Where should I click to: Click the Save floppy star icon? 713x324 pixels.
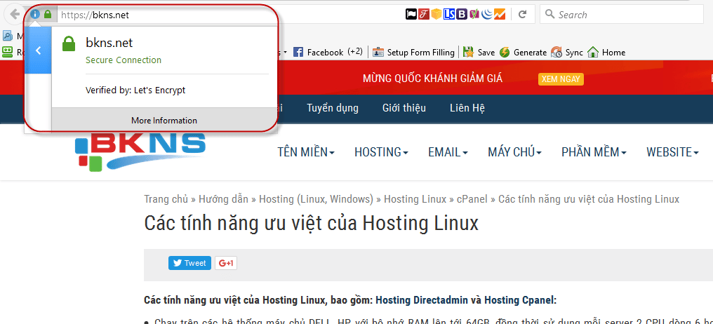(468, 53)
